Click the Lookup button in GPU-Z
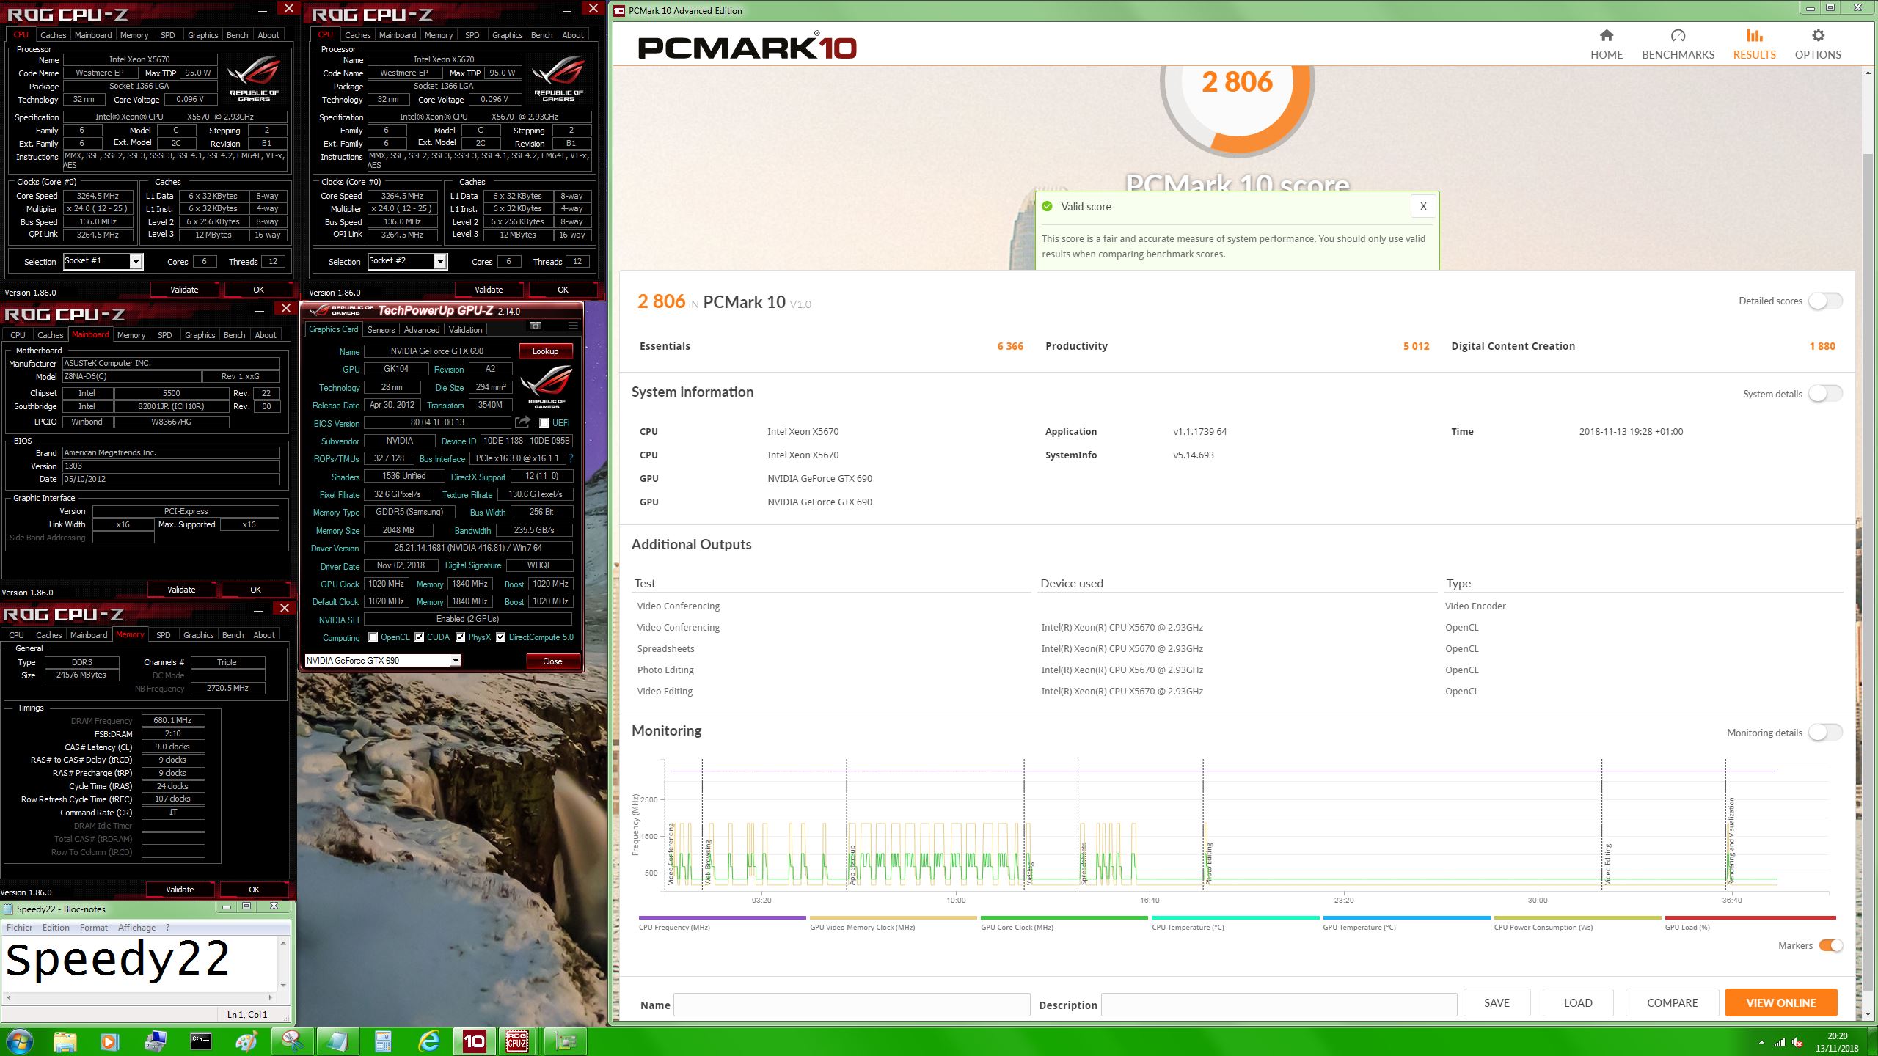Image resolution: width=1878 pixels, height=1056 pixels. pos(545,351)
